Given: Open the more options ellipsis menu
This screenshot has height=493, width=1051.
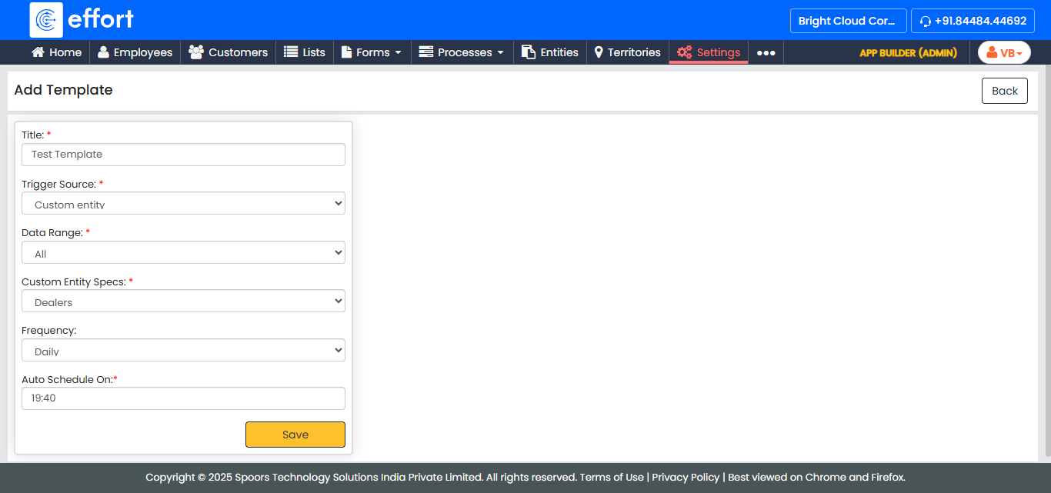Looking at the screenshot, I should tap(766, 53).
